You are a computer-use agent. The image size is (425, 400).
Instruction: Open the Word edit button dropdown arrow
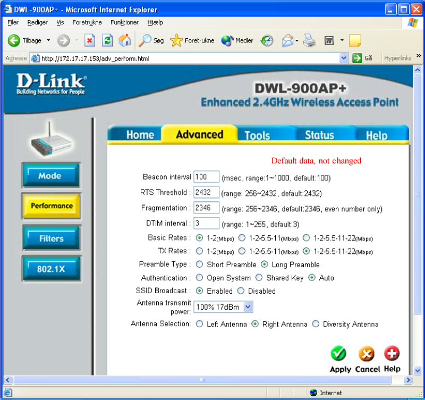point(342,40)
